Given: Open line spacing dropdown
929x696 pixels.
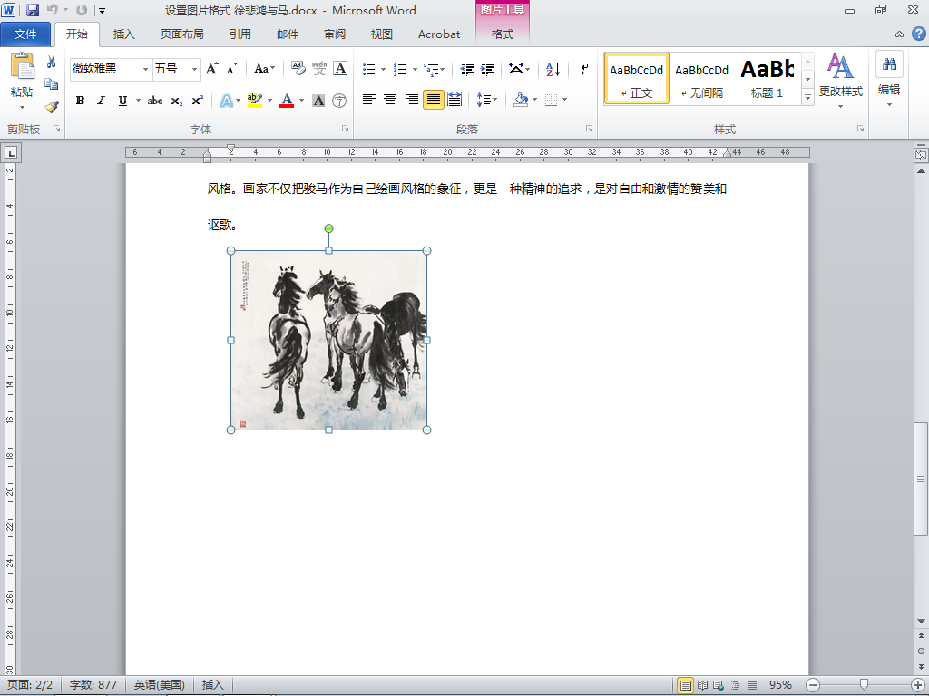Looking at the screenshot, I should tap(487, 100).
